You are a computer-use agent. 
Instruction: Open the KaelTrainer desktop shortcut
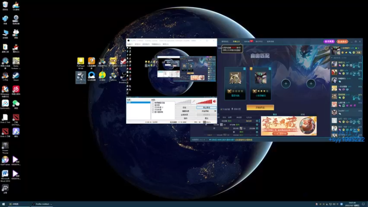5,161
